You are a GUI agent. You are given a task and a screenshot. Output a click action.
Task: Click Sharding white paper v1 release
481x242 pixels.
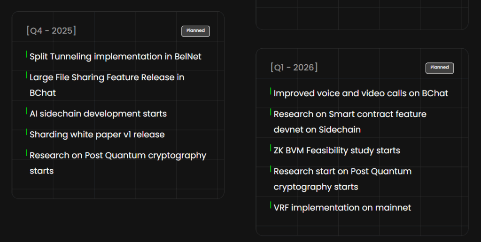(x=97, y=135)
